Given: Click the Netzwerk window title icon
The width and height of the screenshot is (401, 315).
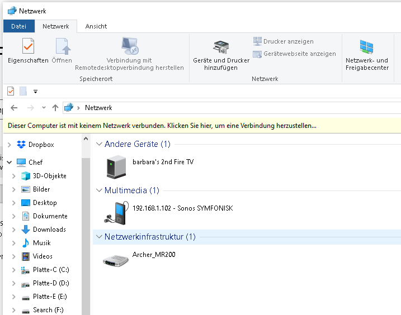Looking at the screenshot, I should click(x=12, y=11).
